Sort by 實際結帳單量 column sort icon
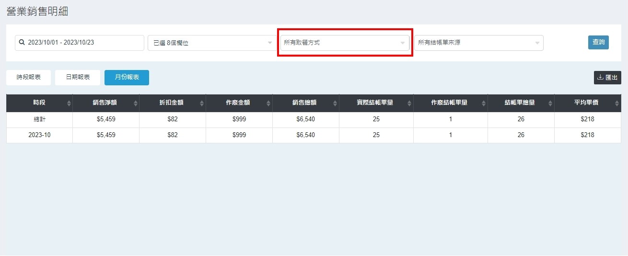Image resolution: width=628 pixels, height=256 pixels. point(409,104)
